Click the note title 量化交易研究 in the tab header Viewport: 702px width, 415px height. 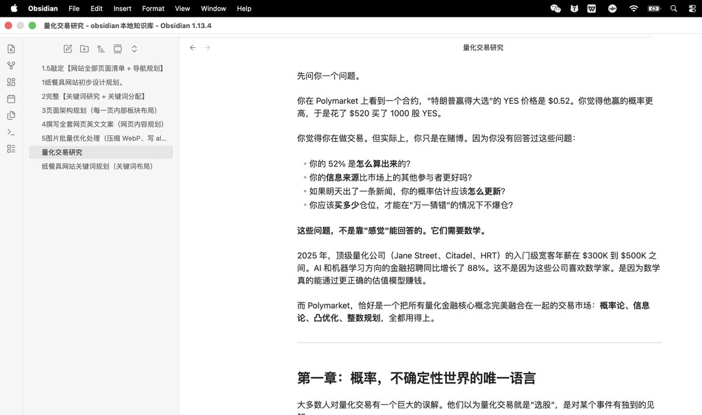point(483,48)
